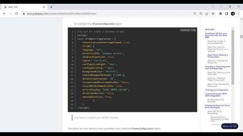Open Creating a 3D Secure 2 Payment link
This screenshot has height=136, width=243.
pyautogui.click(x=216, y=36)
